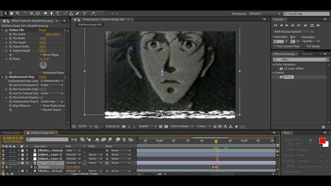Toggle Motion Blur enable icon in timeline

[x=110, y=139]
